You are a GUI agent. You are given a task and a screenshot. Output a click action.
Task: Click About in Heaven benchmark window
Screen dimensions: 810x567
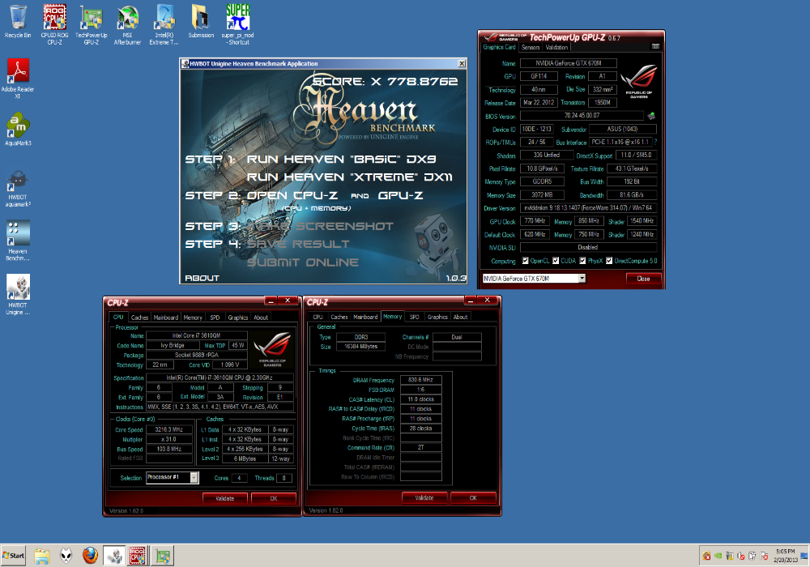pyautogui.click(x=202, y=278)
